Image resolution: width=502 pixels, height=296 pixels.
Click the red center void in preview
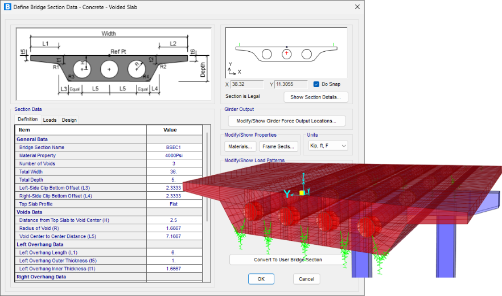(x=287, y=54)
